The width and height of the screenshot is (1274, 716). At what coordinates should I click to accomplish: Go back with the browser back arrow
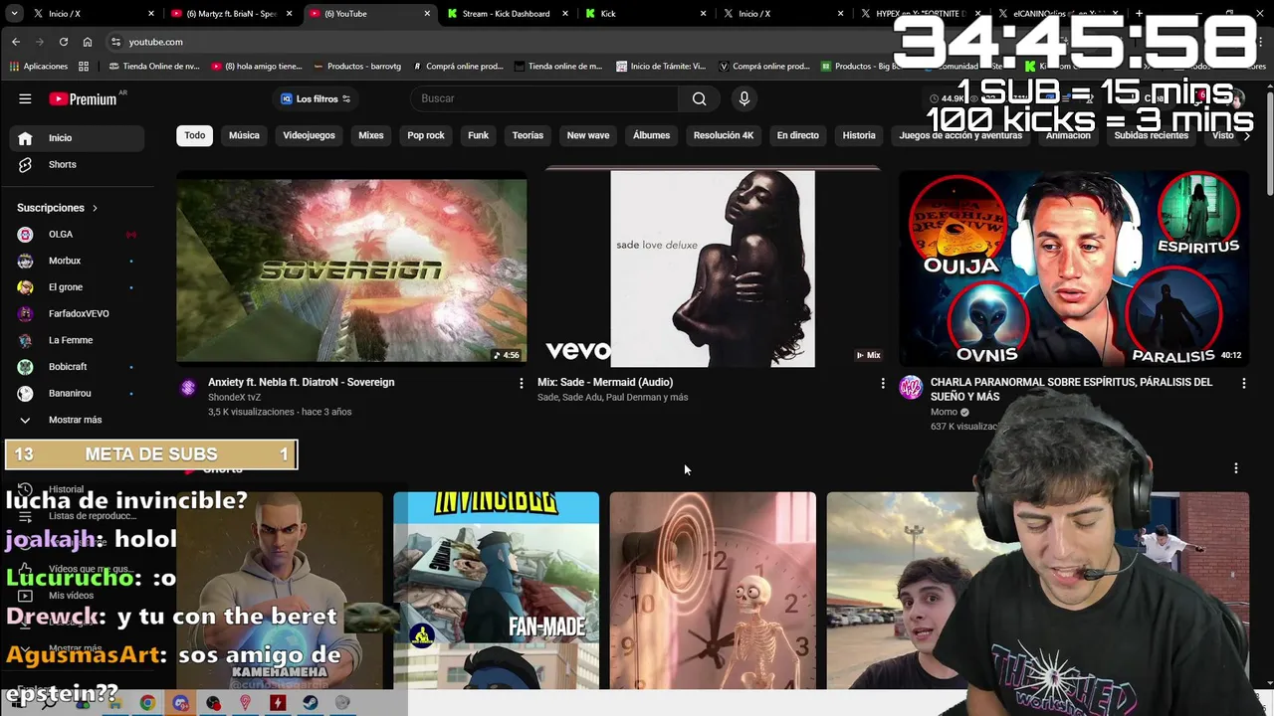[x=16, y=42]
